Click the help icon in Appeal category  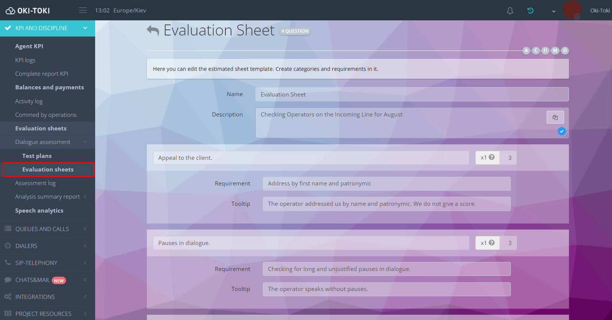[x=492, y=157]
